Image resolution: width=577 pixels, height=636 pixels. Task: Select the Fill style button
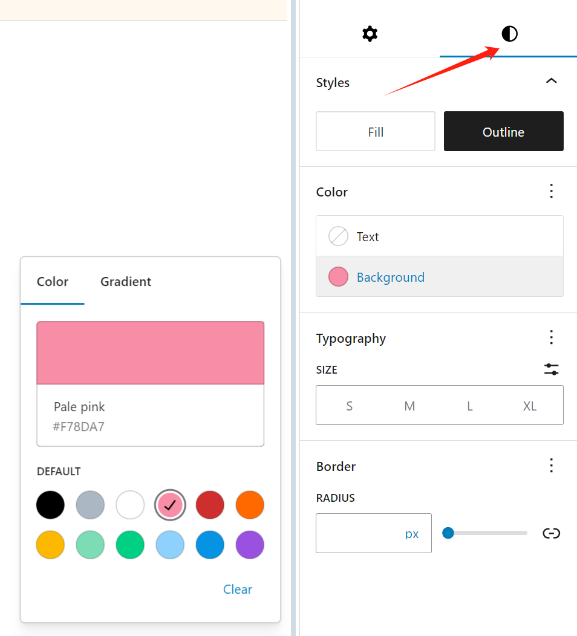tap(376, 131)
